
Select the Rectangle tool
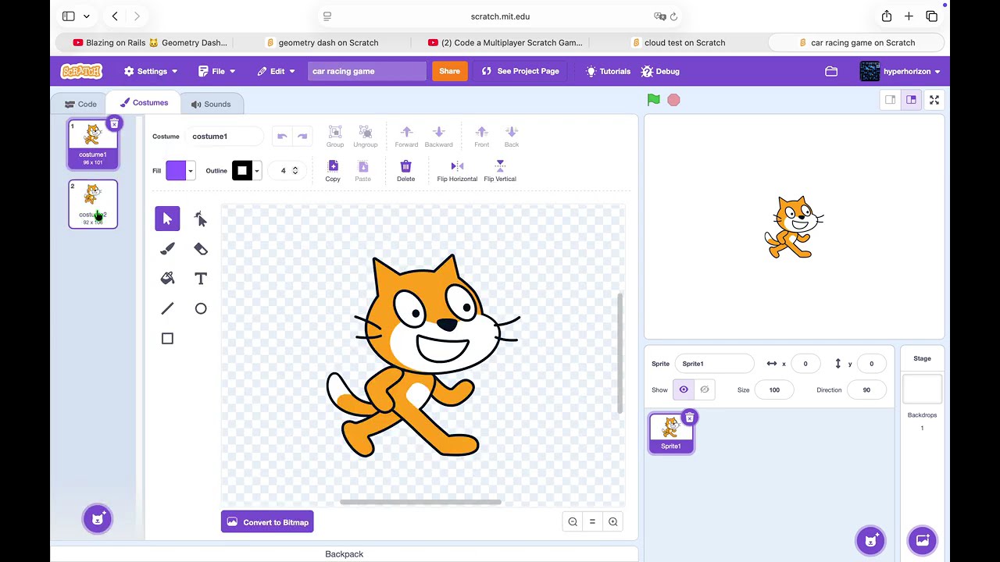(x=167, y=338)
